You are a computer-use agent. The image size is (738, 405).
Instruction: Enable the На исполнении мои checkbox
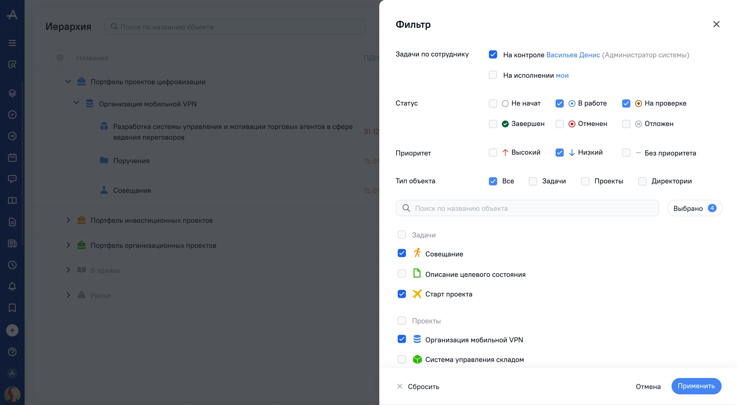pyautogui.click(x=493, y=75)
